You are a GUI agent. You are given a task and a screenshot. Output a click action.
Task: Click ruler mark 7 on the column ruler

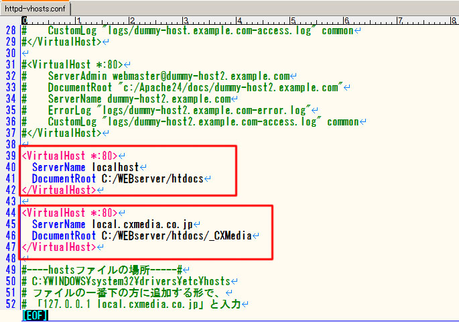tap(400, 21)
